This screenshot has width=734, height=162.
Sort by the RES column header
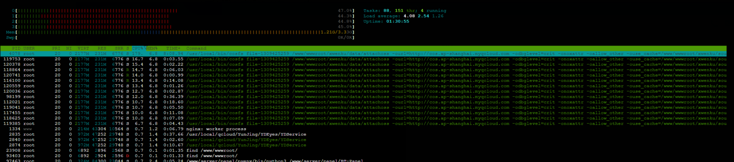pyautogui.click(x=102, y=48)
